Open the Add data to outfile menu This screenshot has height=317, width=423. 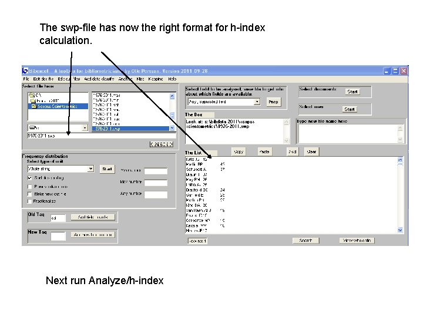pos(99,79)
